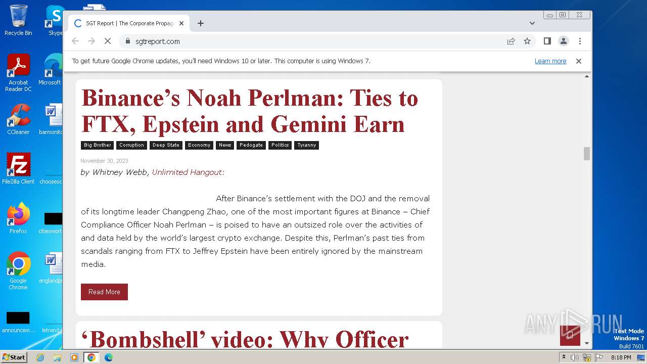Filter by Big Brother tag
The image size is (647, 364).
pyautogui.click(x=98, y=145)
